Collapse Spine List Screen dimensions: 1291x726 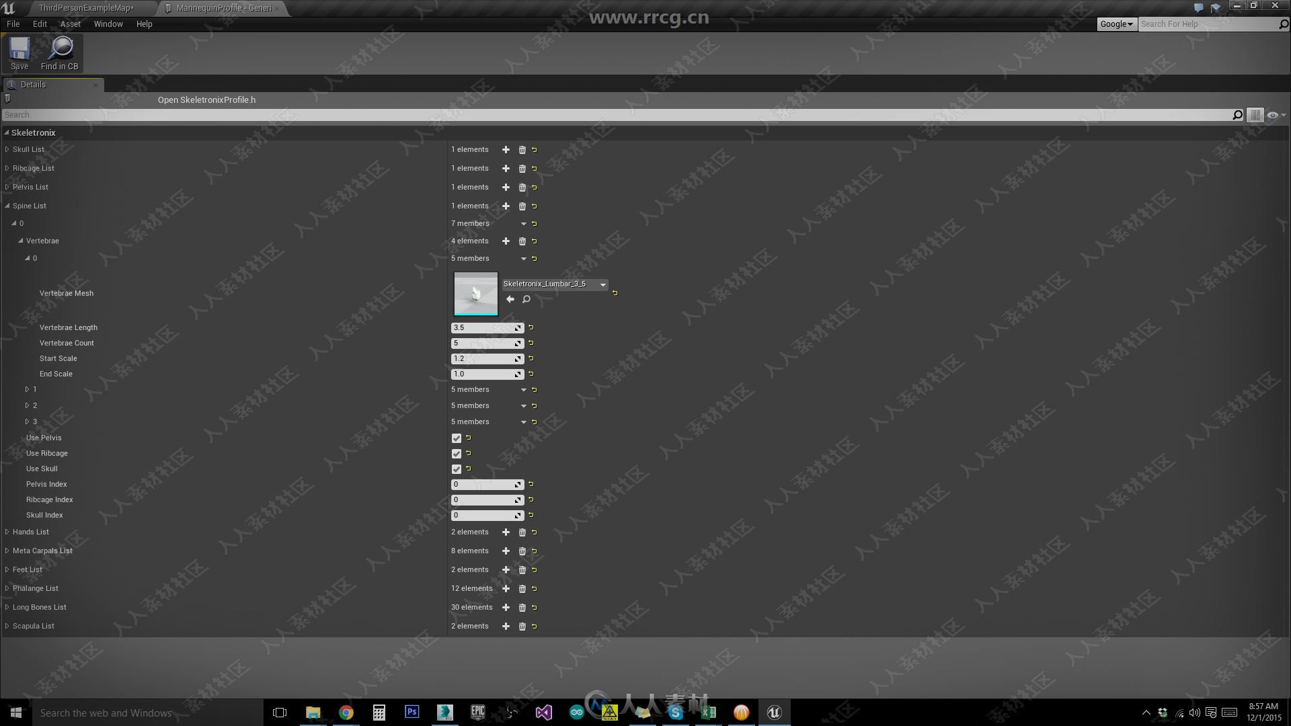coord(7,206)
